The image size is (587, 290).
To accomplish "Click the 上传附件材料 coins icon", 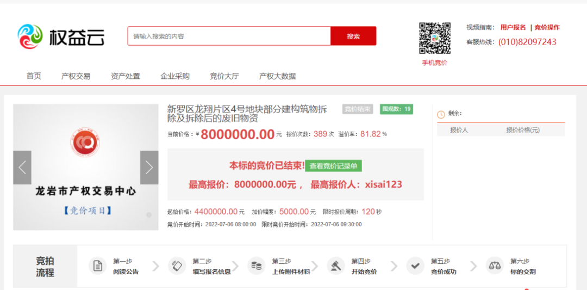I will coord(257,266).
